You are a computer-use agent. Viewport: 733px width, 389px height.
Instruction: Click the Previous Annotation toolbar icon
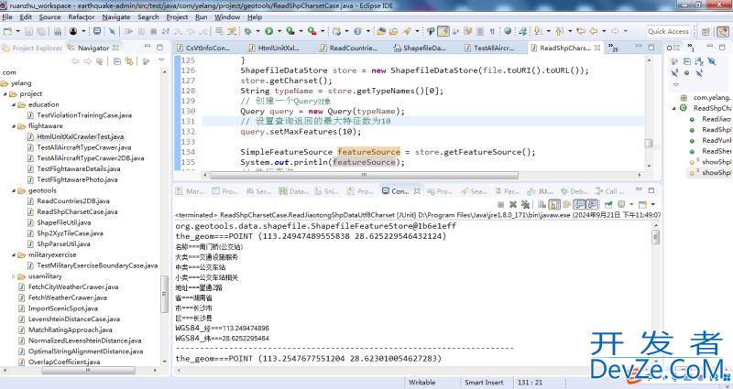click(558, 31)
